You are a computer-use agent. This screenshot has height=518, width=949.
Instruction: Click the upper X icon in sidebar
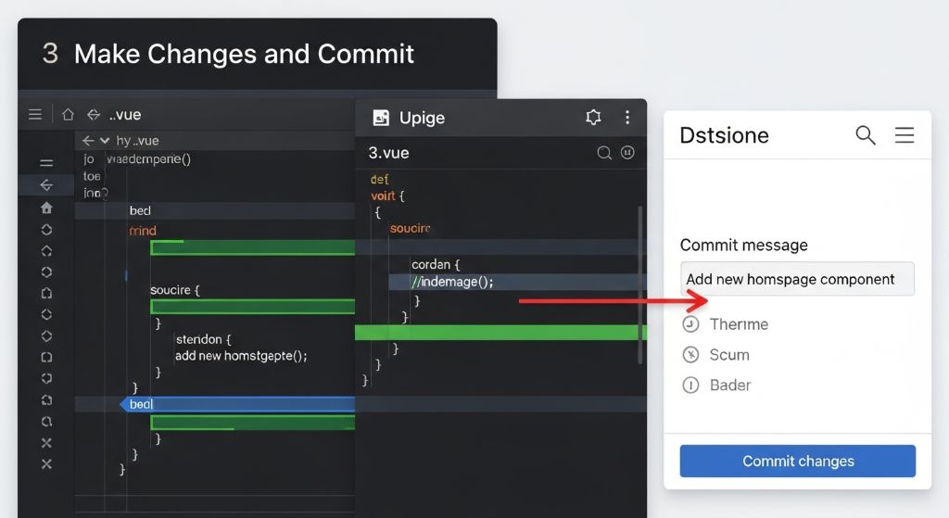click(x=46, y=443)
